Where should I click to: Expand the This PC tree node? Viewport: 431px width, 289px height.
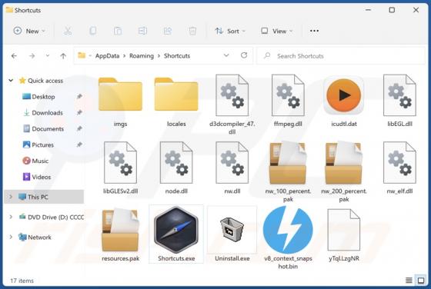[x=11, y=197]
